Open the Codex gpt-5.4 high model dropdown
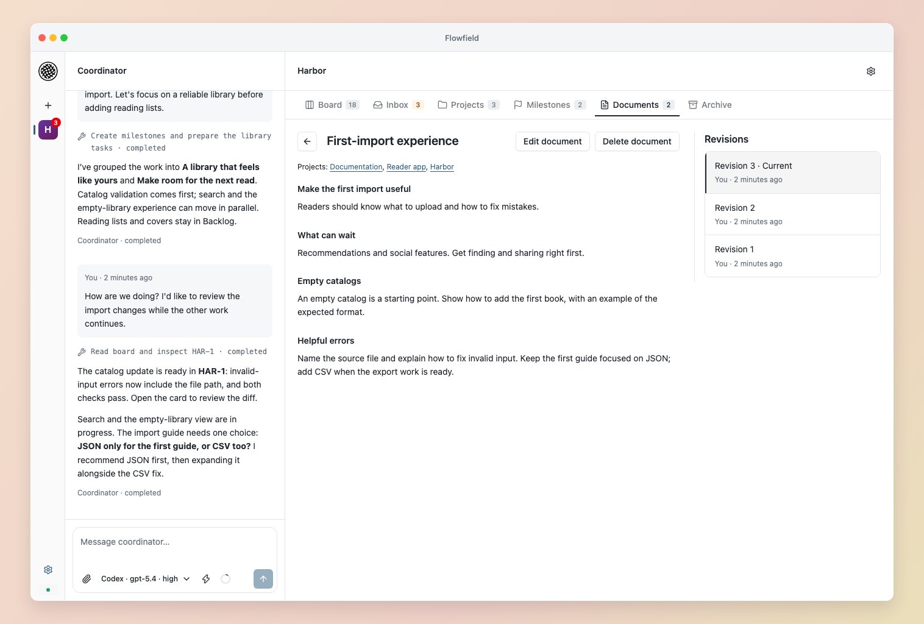This screenshot has height=624, width=924. coord(145,579)
